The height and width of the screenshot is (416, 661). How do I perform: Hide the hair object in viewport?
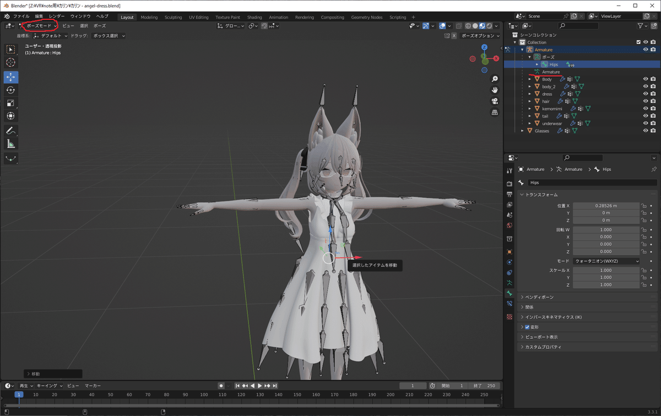point(646,101)
